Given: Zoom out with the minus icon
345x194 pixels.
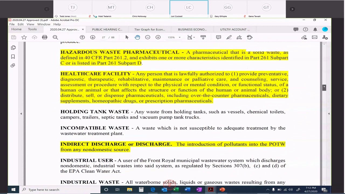Looking at the screenshot, I should pos(148,37).
